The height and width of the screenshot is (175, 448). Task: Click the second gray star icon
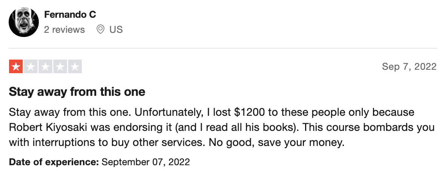tap(31, 66)
